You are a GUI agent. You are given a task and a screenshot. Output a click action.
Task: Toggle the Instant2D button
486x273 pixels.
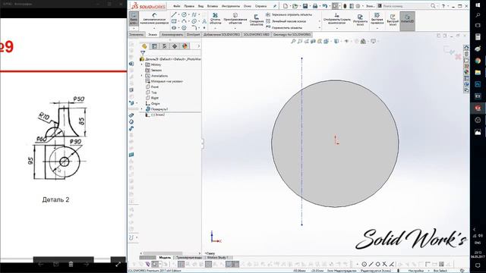pyautogui.click(x=407, y=20)
